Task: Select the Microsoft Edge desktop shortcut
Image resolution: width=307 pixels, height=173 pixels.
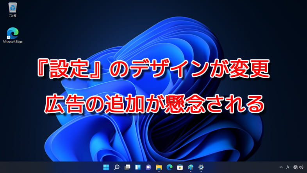Action: 13,35
